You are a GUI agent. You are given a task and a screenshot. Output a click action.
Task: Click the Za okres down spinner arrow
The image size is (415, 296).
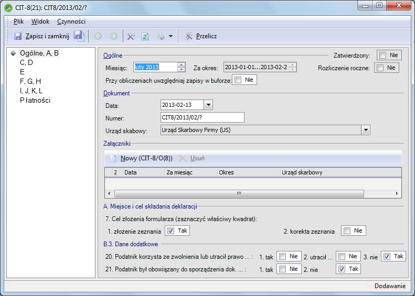[292, 70]
